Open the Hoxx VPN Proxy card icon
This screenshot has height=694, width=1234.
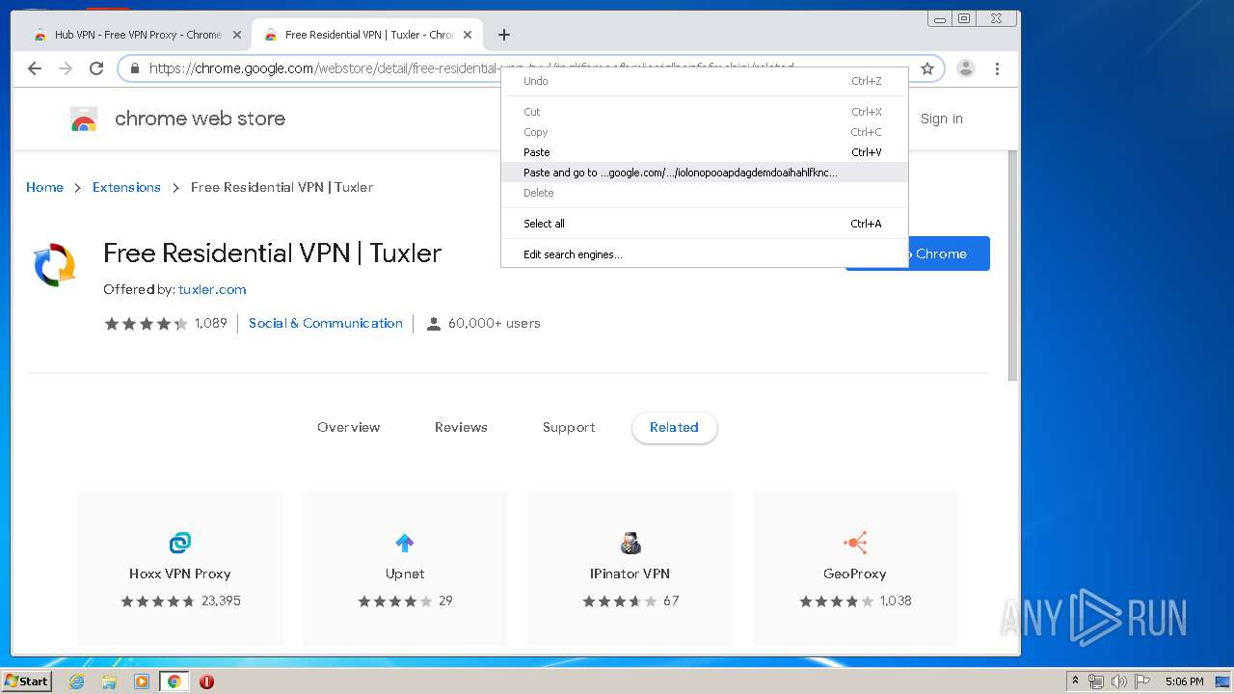click(x=180, y=543)
